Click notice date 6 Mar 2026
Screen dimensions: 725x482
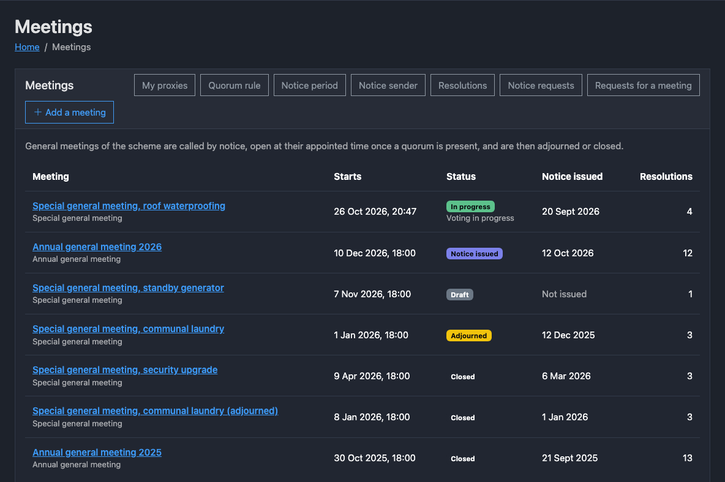[x=566, y=376]
